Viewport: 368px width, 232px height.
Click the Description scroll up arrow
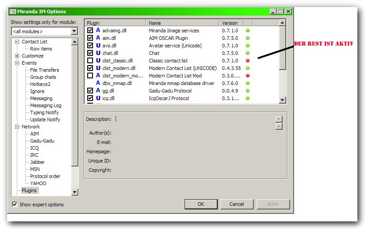click(279, 119)
